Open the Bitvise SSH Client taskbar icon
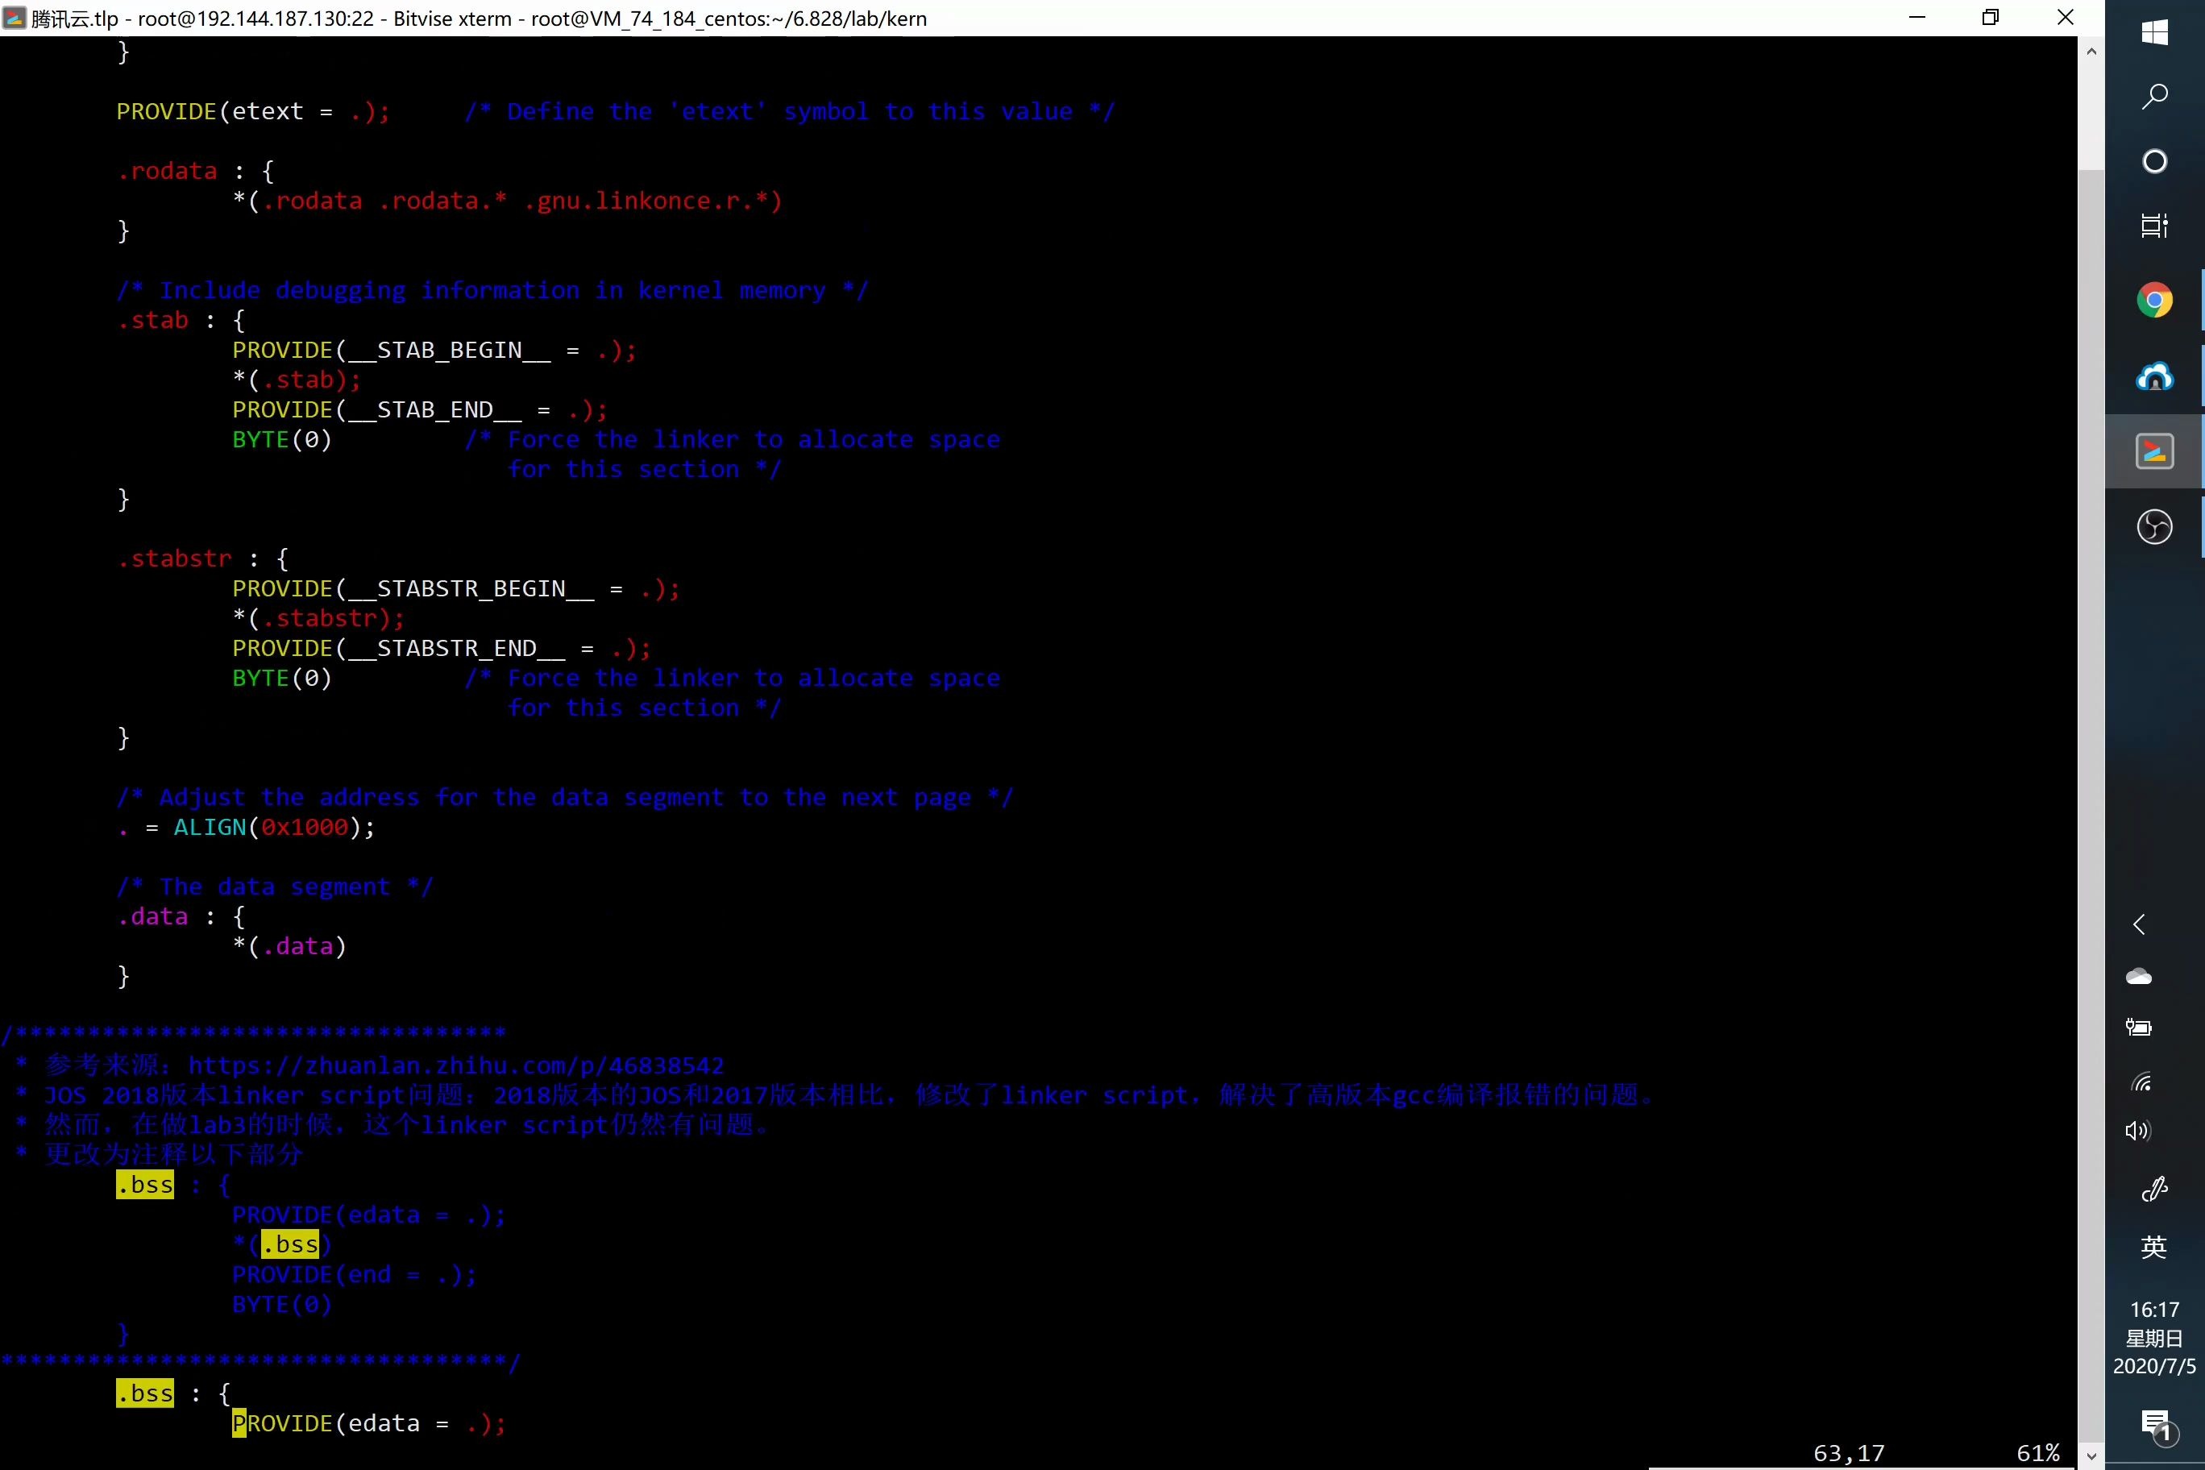This screenshot has width=2205, height=1470. pyautogui.click(x=2154, y=376)
